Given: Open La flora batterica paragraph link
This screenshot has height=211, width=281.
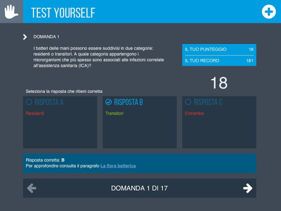Looking at the screenshot, I should click(118, 166).
